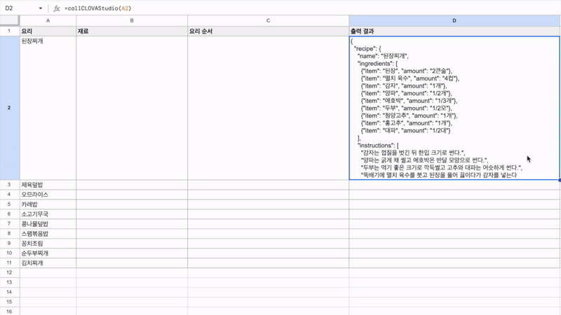The image size is (561, 315).
Task: Select the row 2 header
Action: (x=9, y=108)
